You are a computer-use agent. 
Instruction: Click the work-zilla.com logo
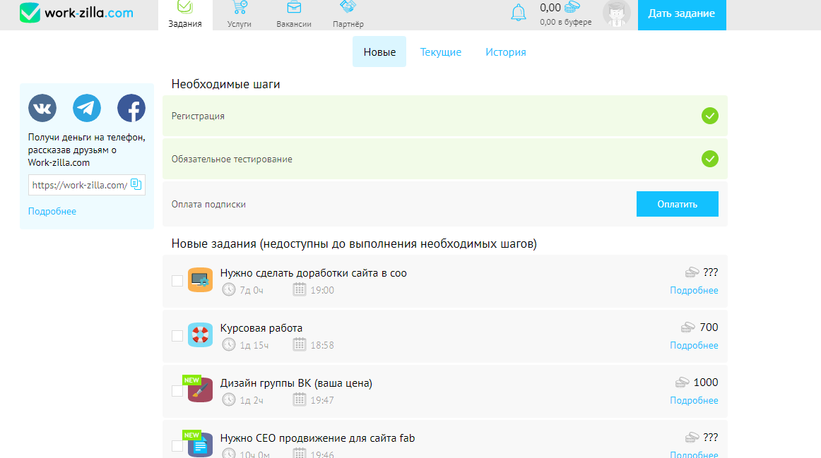(x=76, y=13)
